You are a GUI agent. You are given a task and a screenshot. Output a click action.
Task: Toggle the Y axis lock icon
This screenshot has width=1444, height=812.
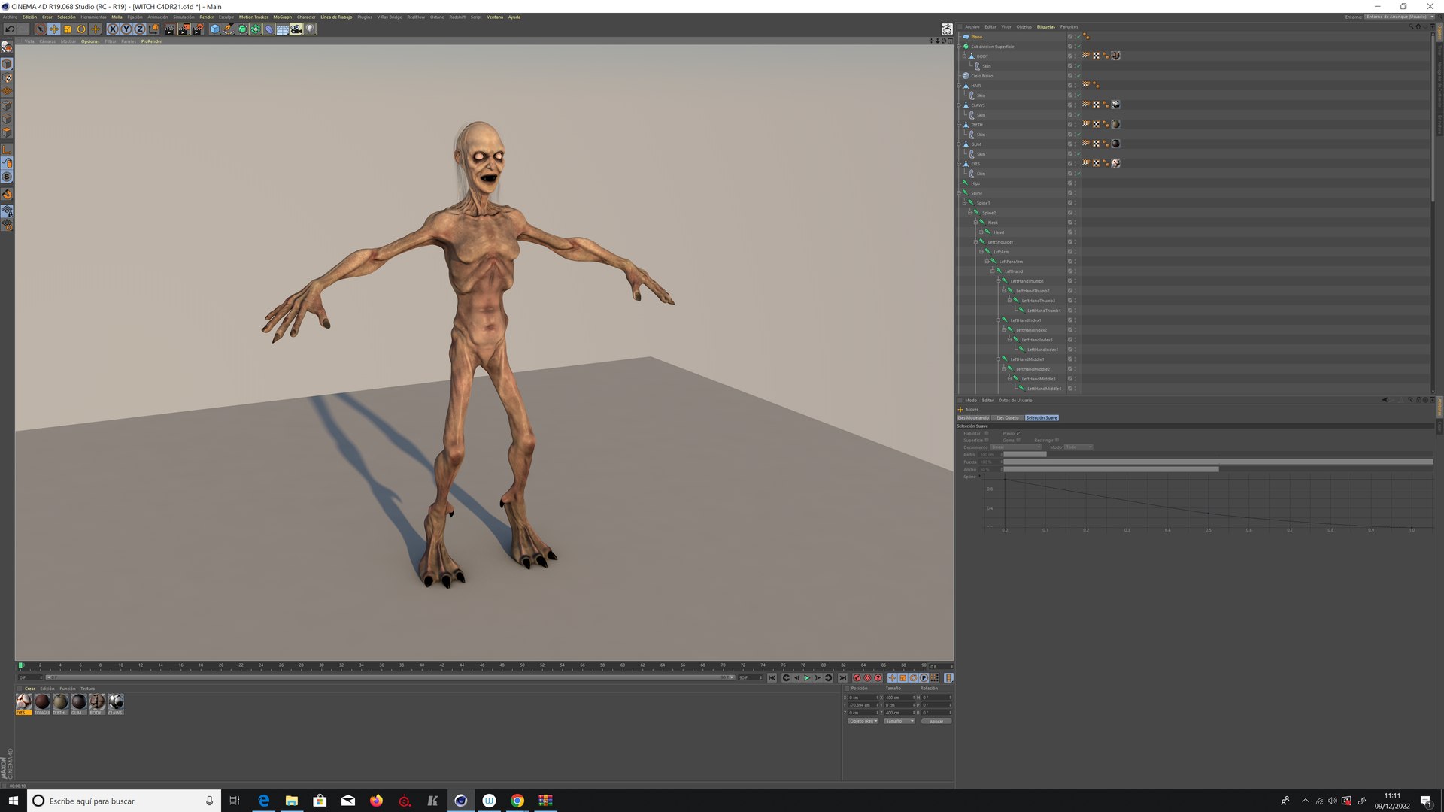pyautogui.click(x=126, y=29)
